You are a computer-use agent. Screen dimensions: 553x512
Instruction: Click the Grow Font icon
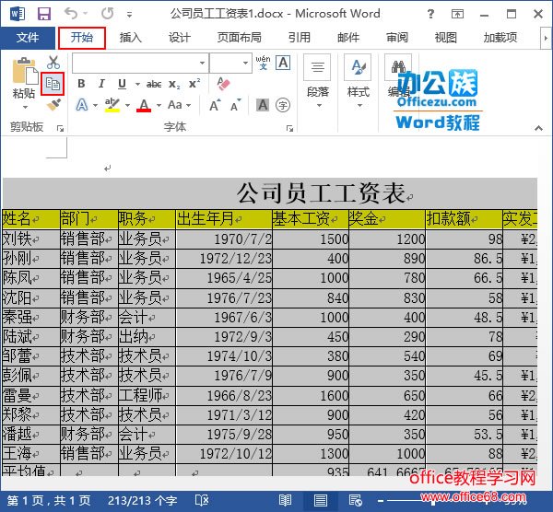[215, 105]
